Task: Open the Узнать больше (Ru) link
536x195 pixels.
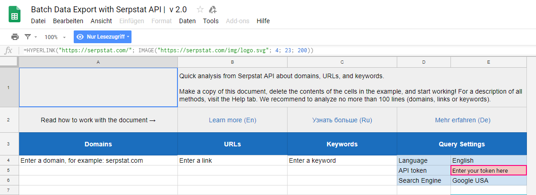Action: [x=342, y=120]
